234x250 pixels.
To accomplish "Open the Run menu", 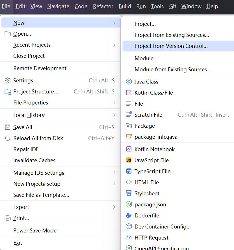I will [x=141, y=7].
